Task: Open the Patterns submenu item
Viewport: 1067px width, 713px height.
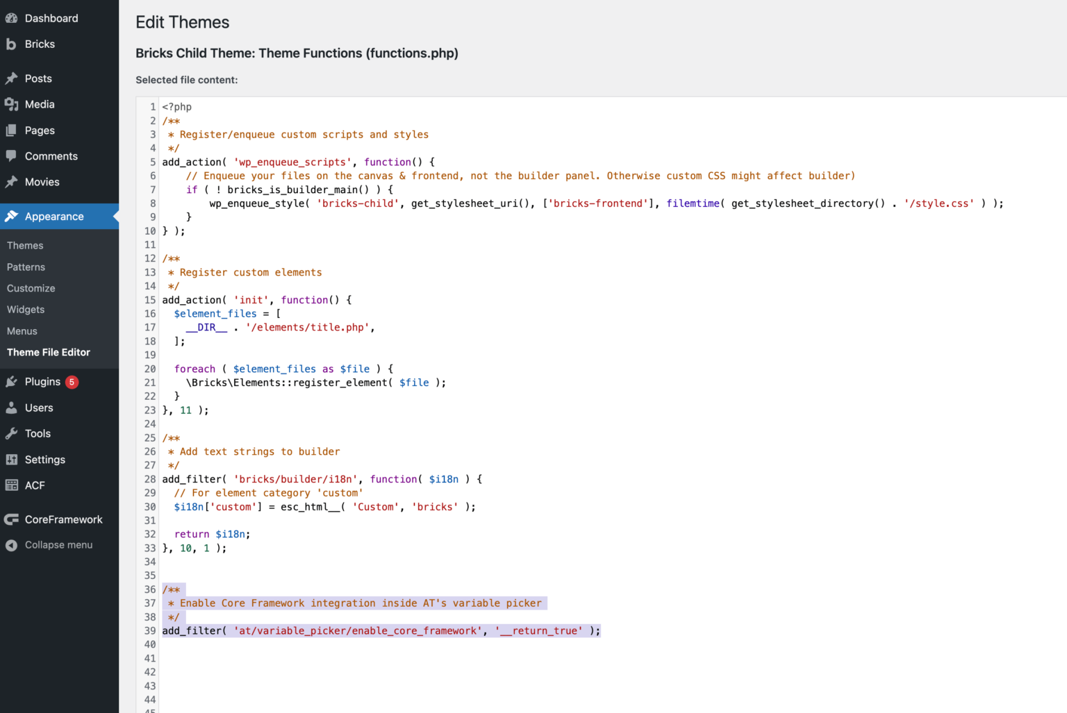Action: tap(26, 267)
